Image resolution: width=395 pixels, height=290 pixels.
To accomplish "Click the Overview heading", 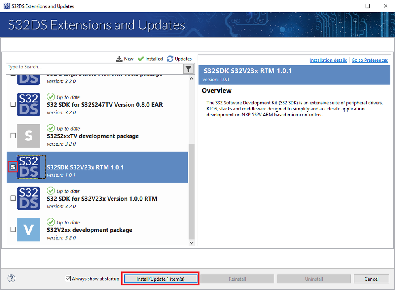I will tap(216, 91).
